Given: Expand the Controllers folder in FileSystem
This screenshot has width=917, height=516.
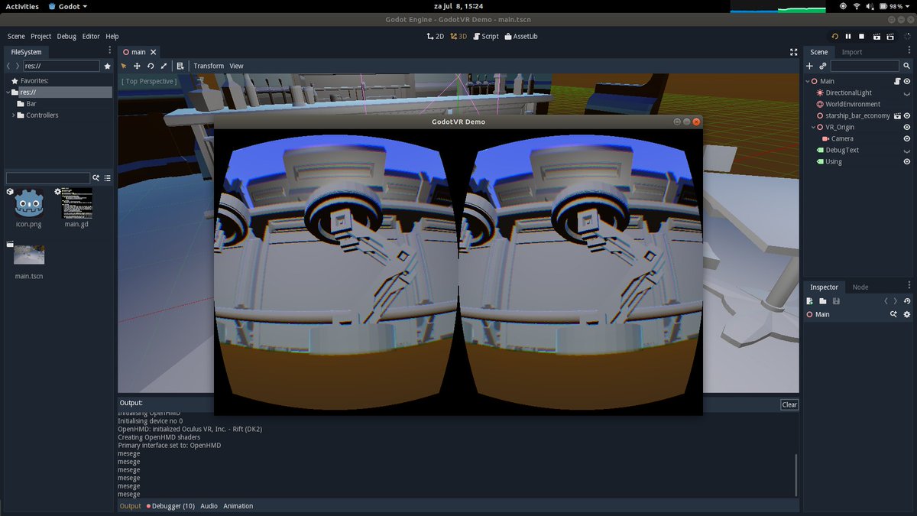Looking at the screenshot, I should [14, 115].
